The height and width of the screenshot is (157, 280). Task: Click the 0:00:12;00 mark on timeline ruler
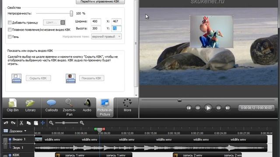pos(127,133)
